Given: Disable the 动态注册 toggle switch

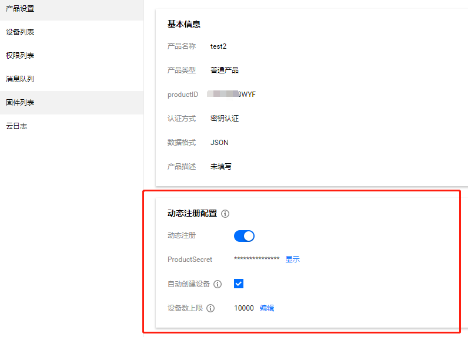Looking at the screenshot, I should 244,236.
